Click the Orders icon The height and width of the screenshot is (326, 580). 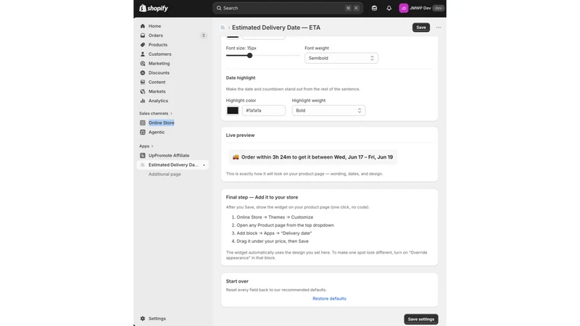click(x=143, y=35)
